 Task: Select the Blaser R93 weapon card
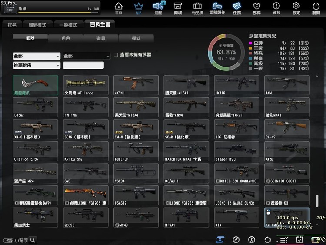[237, 151]
